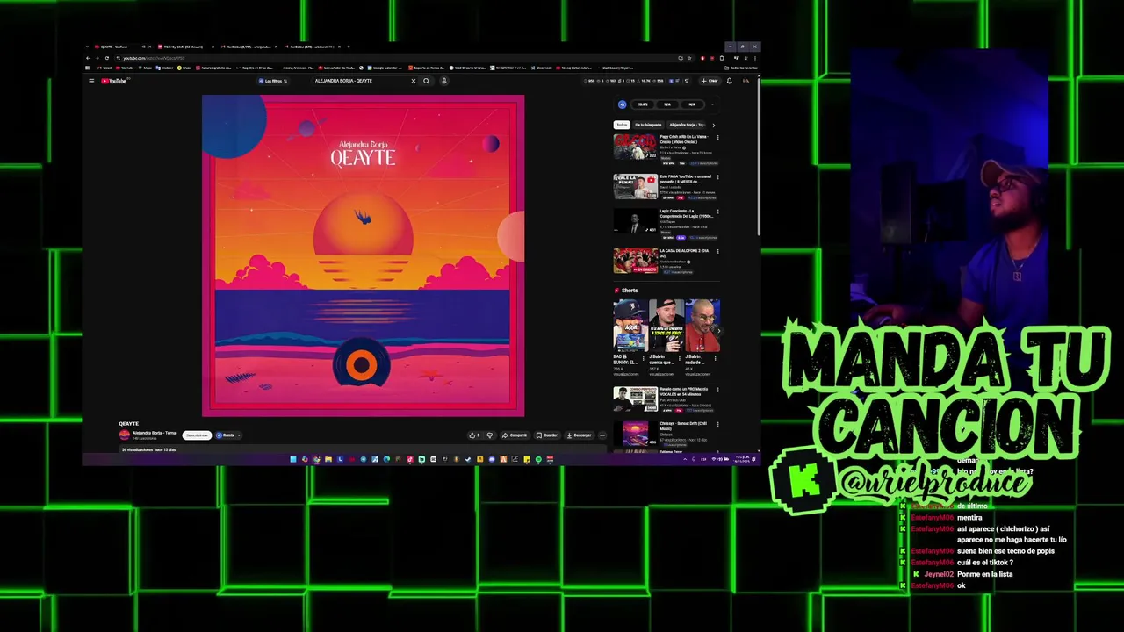Open a new browser tab with plus

349,47
